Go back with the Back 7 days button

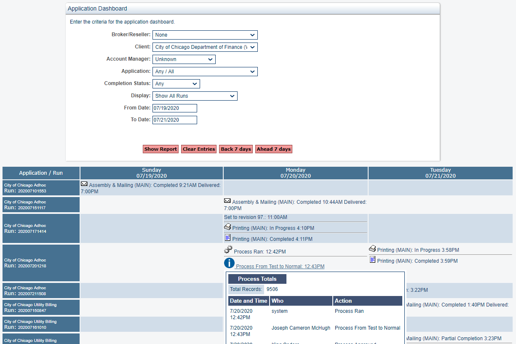(236, 149)
